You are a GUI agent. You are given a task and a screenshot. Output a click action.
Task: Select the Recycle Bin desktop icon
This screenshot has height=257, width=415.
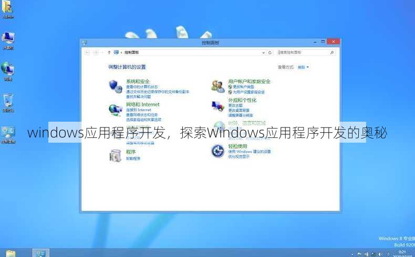(8, 100)
